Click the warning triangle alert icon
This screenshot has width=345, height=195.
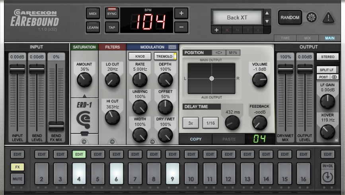coord(328,17)
